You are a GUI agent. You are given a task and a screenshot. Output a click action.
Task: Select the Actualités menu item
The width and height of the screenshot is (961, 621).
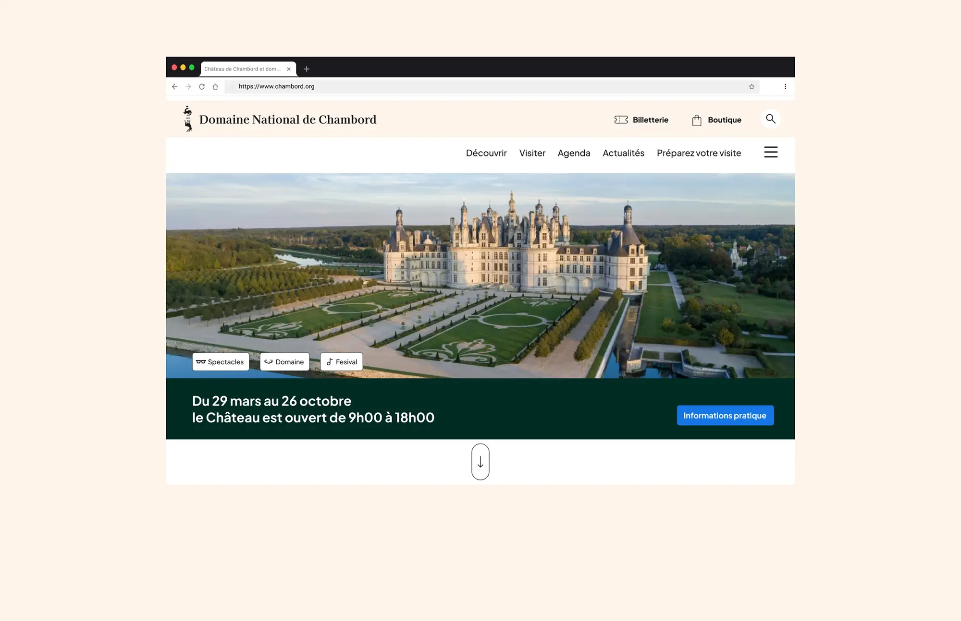click(x=623, y=153)
